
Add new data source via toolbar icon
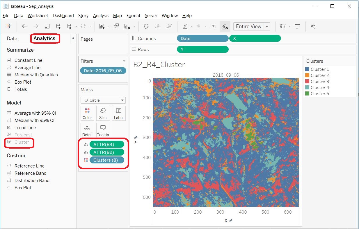pos(58,26)
